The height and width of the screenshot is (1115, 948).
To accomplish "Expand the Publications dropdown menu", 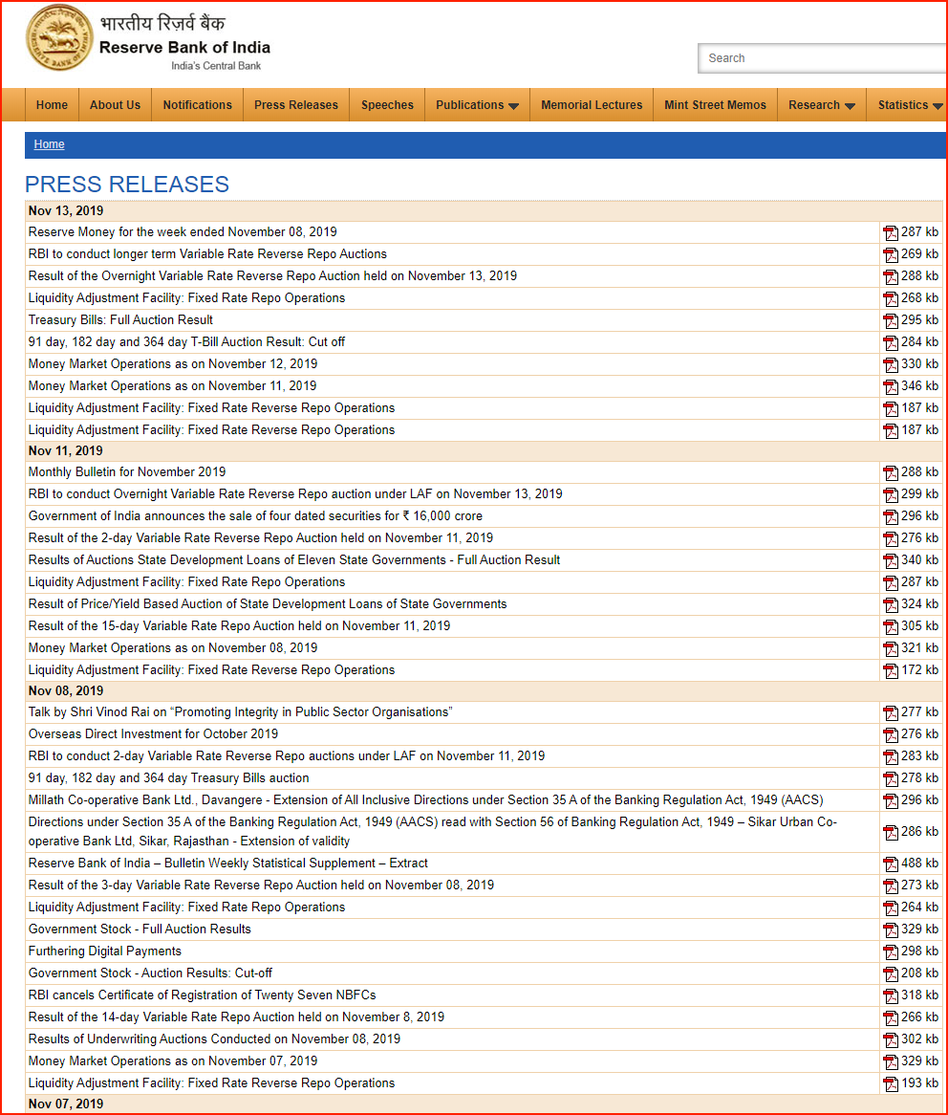I will point(477,105).
